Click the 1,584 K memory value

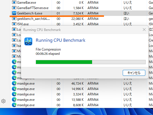click(x=78, y=8)
